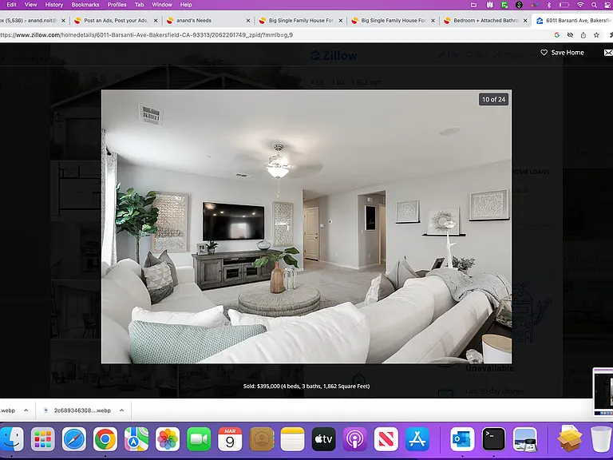Open Apple TV from the dock
The image size is (613, 460).
(324, 439)
